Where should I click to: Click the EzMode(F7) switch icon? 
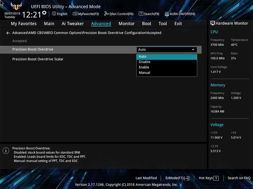[x=187, y=178]
